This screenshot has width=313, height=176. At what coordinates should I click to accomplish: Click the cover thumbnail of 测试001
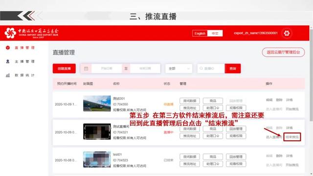(97, 103)
